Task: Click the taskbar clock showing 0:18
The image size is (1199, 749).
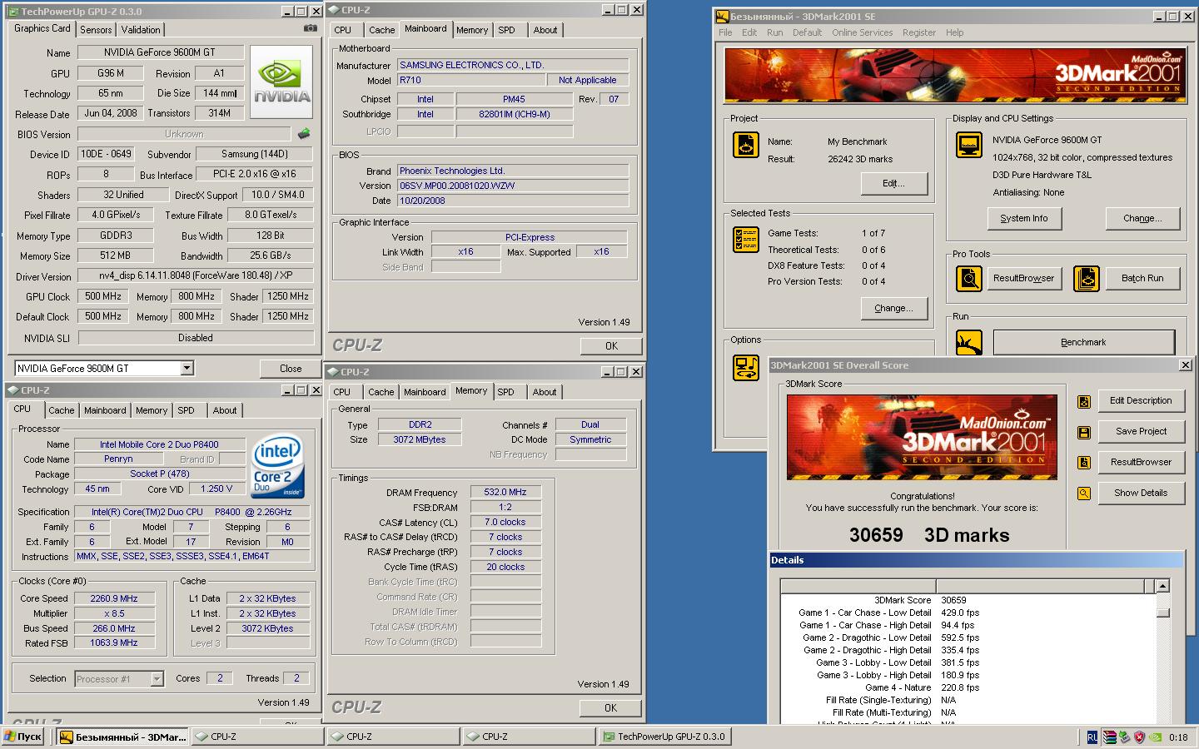Action: point(1178,737)
